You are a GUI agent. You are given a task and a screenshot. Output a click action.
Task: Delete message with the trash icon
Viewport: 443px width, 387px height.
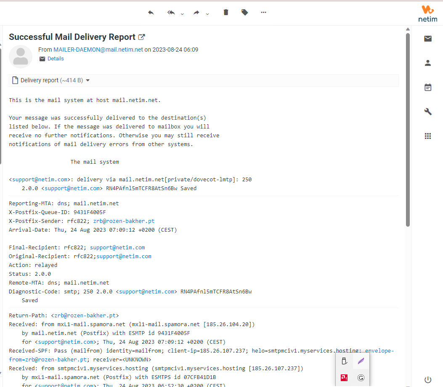[226, 12]
